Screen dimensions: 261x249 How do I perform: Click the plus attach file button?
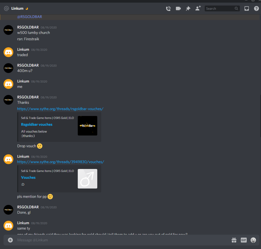[x=10, y=240]
